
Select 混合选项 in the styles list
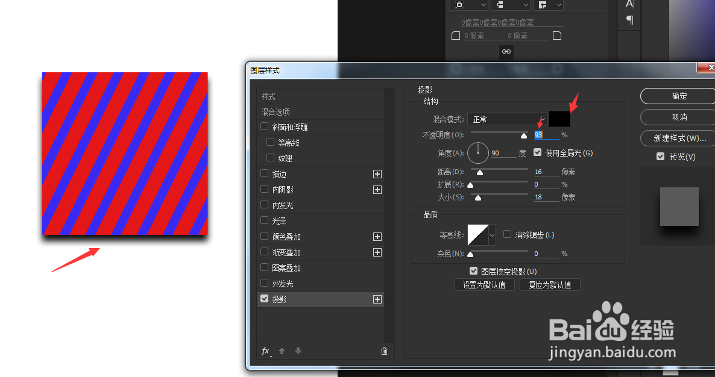pos(277,112)
